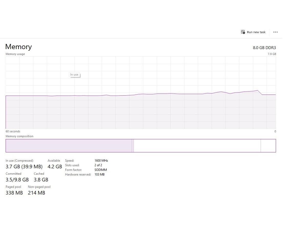Click the Run new task icon

click(243, 32)
